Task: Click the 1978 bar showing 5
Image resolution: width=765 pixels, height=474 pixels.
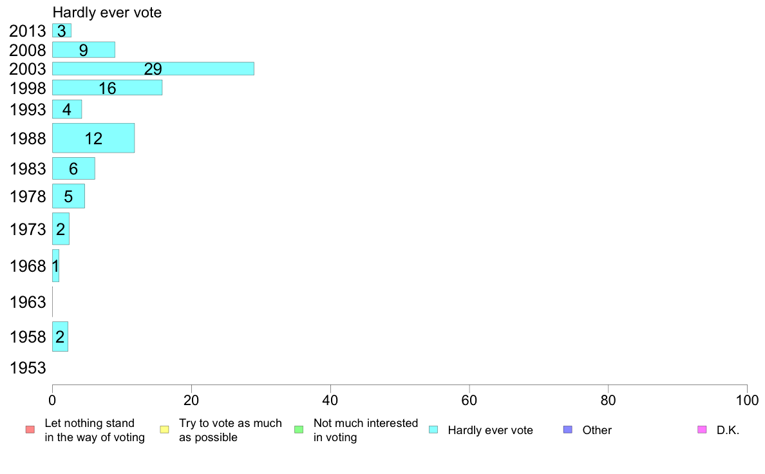Action: pyautogui.click(x=68, y=196)
